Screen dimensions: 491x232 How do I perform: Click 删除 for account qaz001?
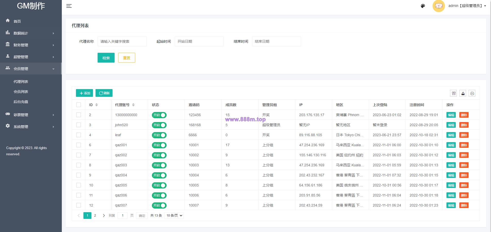pos(464,145)
